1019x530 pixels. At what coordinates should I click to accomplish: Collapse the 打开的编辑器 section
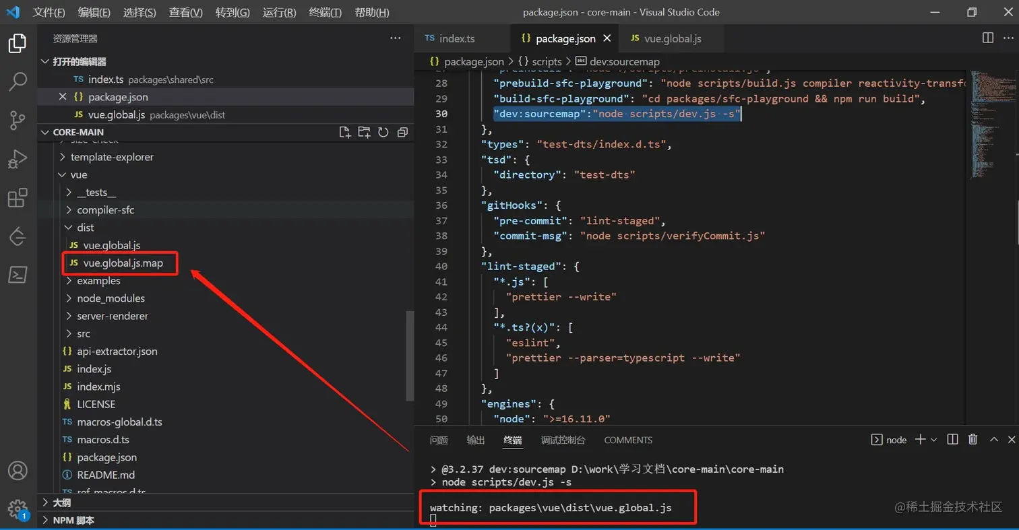pos(226,62)
